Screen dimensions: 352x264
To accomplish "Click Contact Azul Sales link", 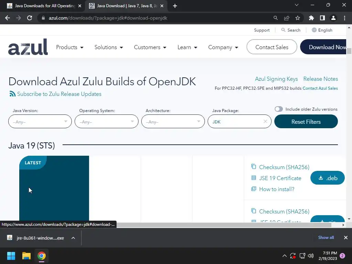I will (x=320, y=88).
